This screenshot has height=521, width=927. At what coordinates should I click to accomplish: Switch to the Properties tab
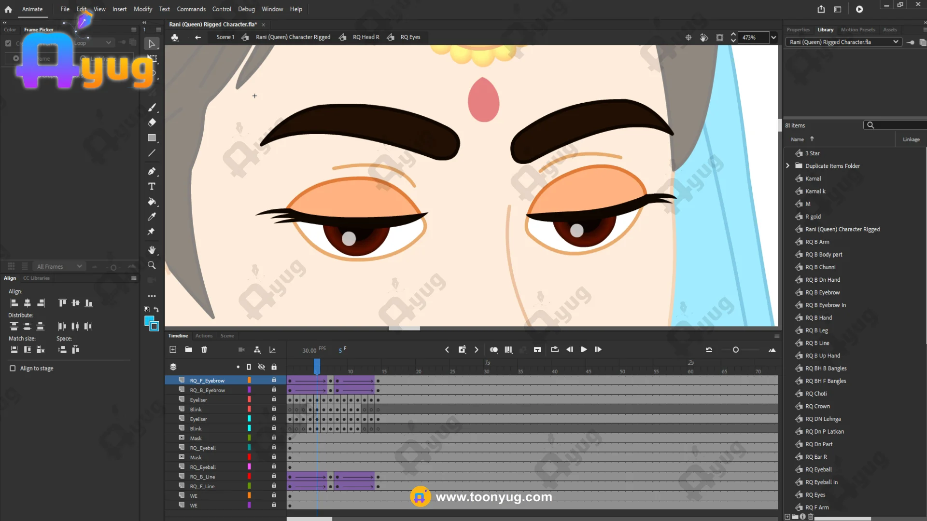click(x=798, y=29)
